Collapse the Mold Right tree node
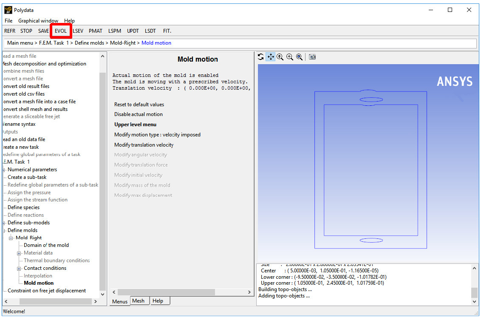The height and width of the screenshot is (317, 481). [11, 238]
